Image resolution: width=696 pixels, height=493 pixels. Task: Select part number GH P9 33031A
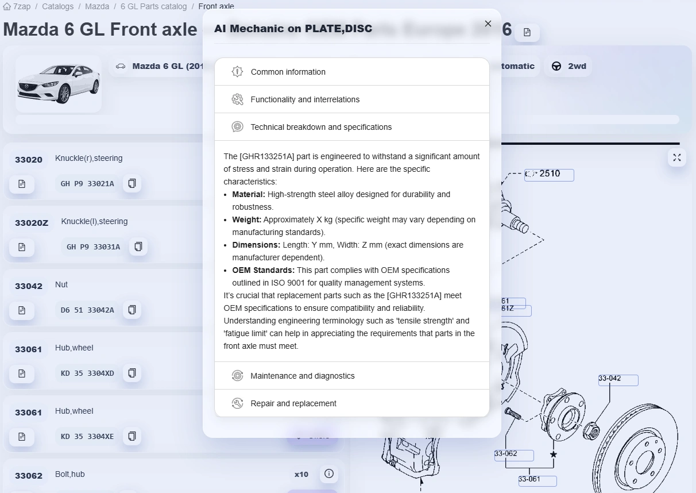tap(94, 247)
